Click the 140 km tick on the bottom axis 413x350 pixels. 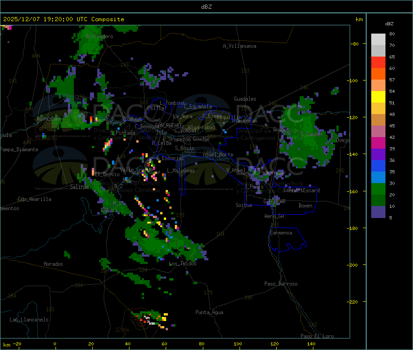[x=311, y=344]
